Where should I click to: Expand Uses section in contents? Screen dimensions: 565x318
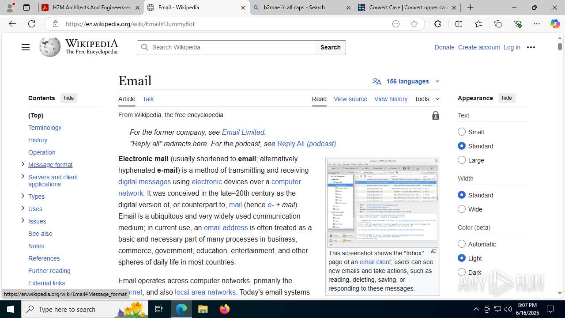pyautogui.click(x=23, y=208)
